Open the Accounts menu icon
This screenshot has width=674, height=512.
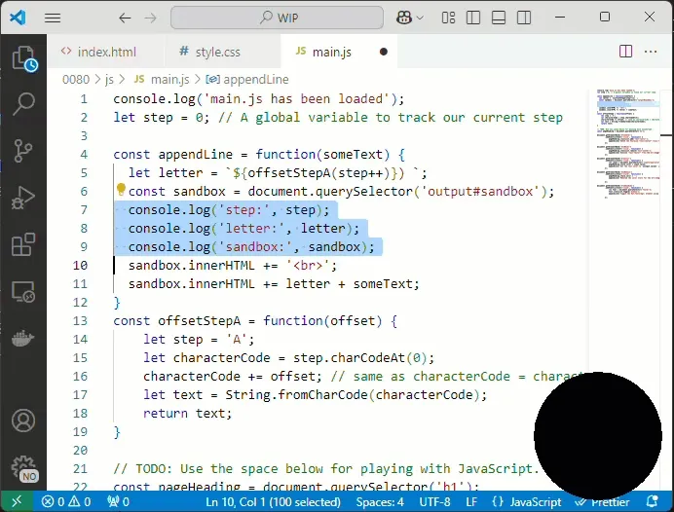[x=23, y=421]
